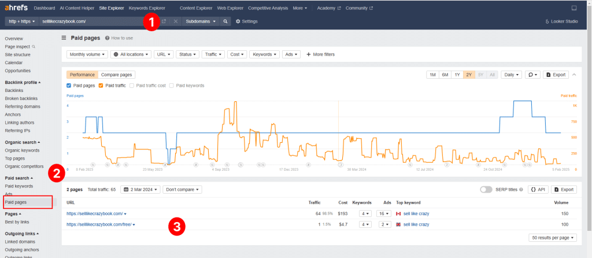Image resolution: width=592 pixels, height=258 pixels.
Task: Select the 6M time range
Action: [x=445, y=75]
